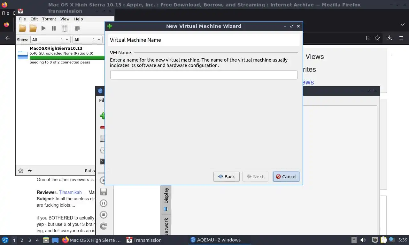Switch to Firefox Mac OS X taskbar entry
This screenshot has width=409, height=245.
(92, 240)
